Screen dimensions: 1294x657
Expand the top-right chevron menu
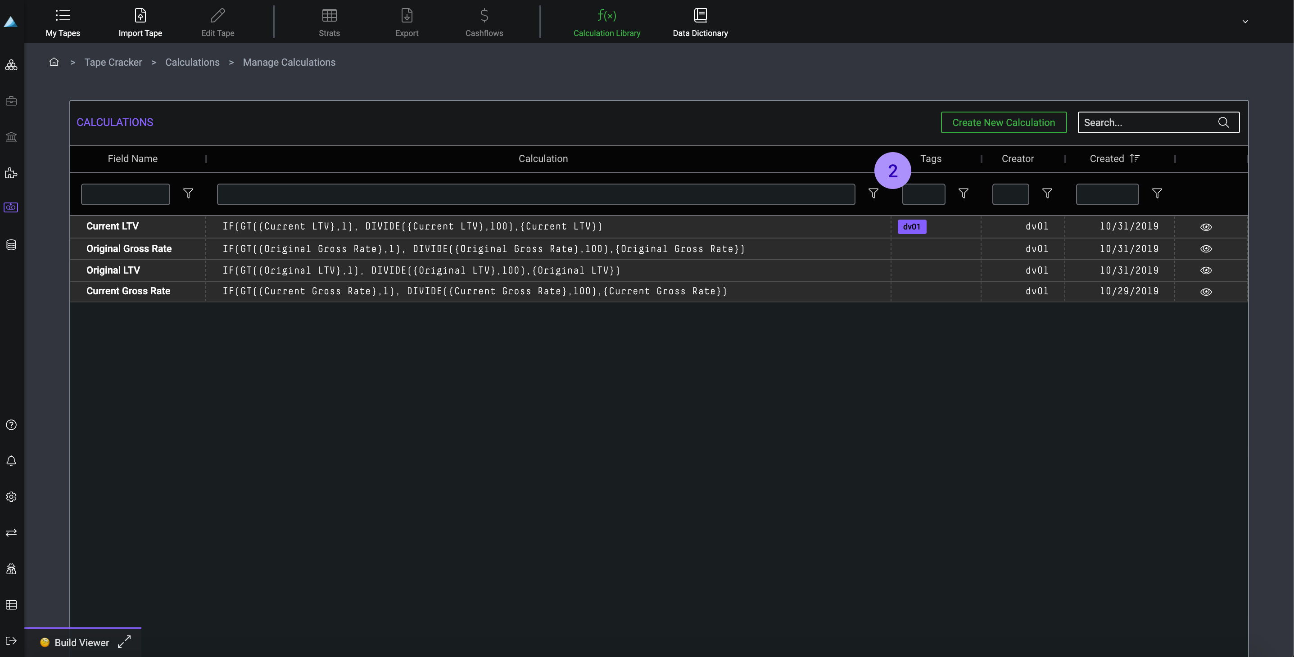pos(1245,22)
